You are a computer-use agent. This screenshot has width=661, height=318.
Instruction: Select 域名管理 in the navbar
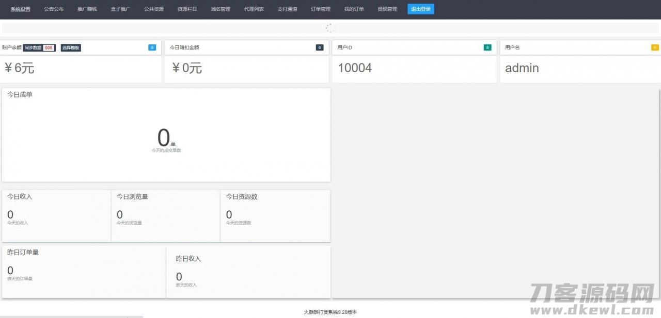(x=221, y=9)
